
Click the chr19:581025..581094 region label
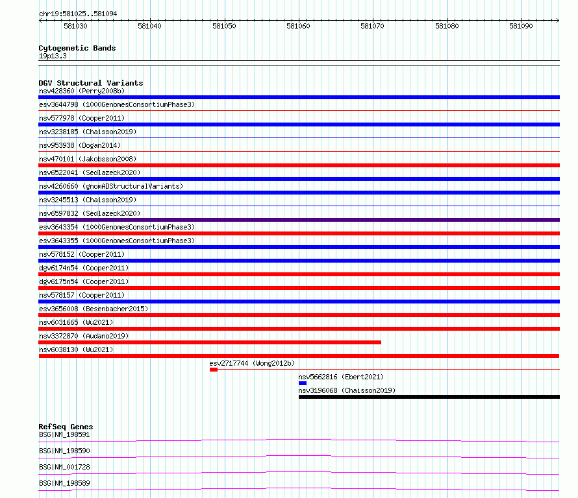click(78, 14)
